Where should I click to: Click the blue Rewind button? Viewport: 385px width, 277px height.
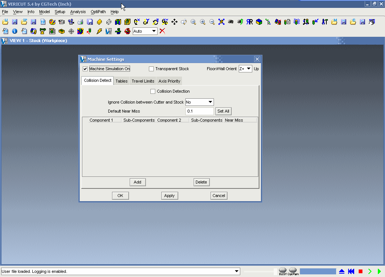[351, 271]
